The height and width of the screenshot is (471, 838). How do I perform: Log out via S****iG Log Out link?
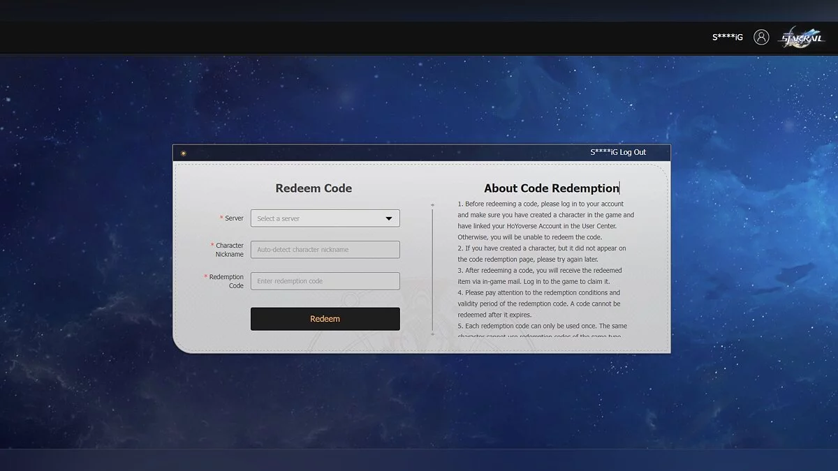coord(618,152)
